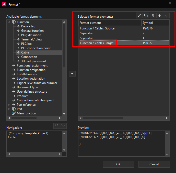Image resolution: width=176 pixels, height=173 pixels.
Task: Click Preview box scroll down arrow
Action: pos(167,154)
